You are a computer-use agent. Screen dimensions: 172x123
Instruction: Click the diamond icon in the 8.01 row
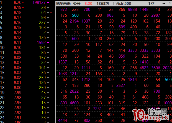[x=48, y=83]
